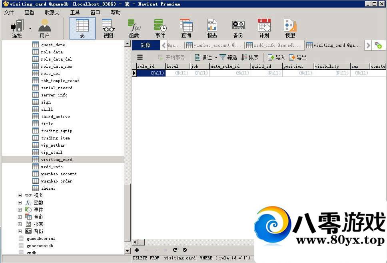This screenshot has width=387, height=263.
Task: Open the 备注 dropdown arrow
Action: tap(216, 57)
